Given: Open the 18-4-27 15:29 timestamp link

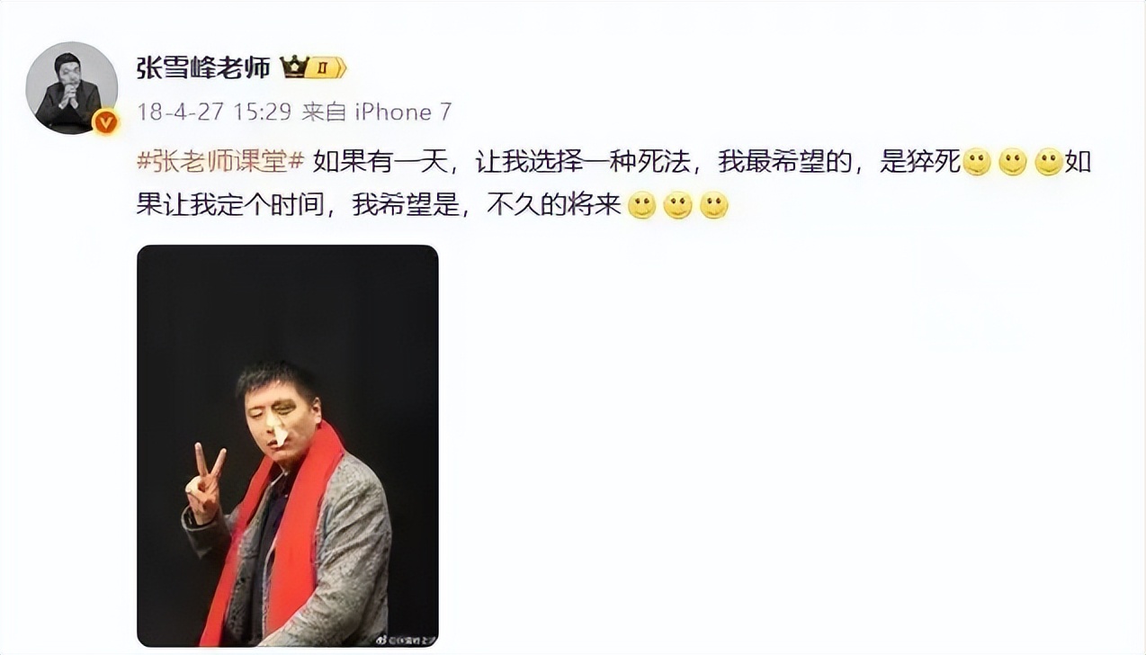Looking at the screenshot, I should (215, 112).
